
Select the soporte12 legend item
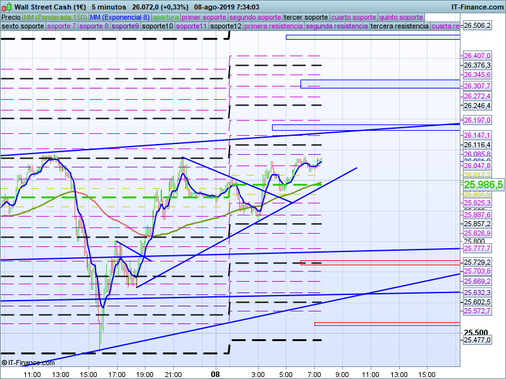(x=225, y=27)
